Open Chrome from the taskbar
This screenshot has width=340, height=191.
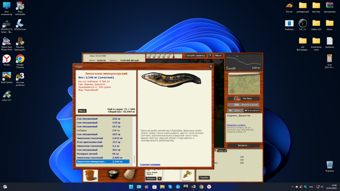(201, 187)
